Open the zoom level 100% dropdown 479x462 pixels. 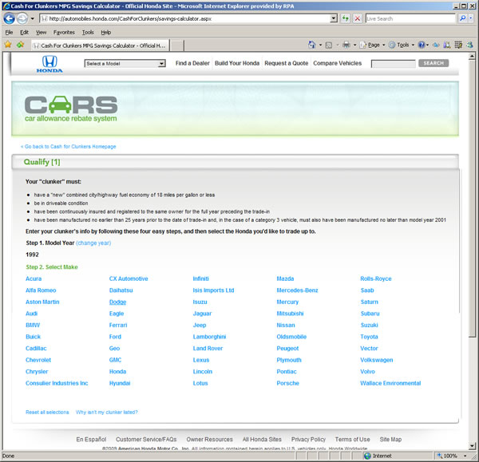pos(454,456)
